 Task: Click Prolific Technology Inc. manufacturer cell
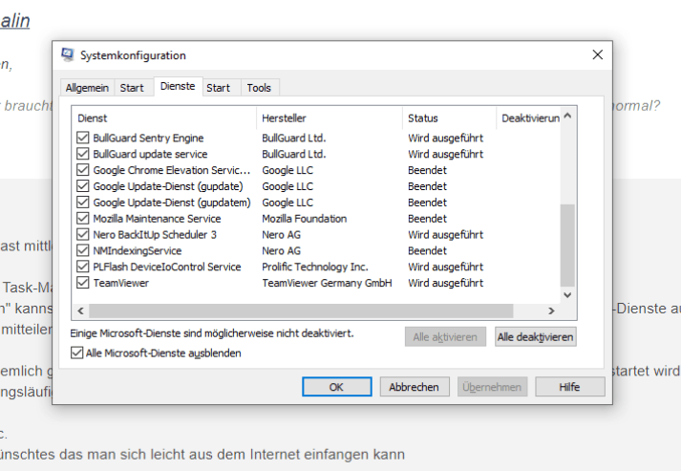[315, 267]
